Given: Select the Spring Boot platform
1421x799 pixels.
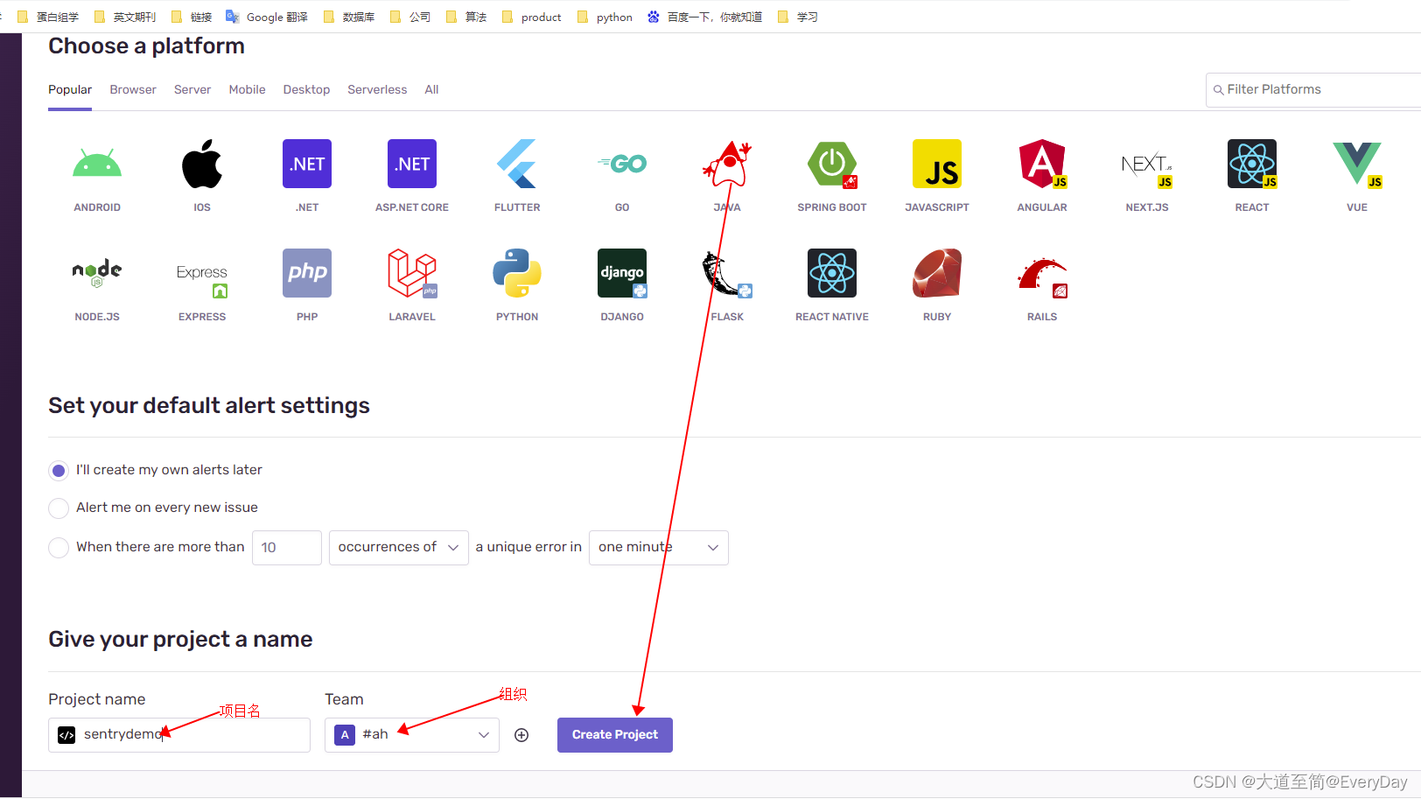Looking at the screenshot, I should (832, 164).
